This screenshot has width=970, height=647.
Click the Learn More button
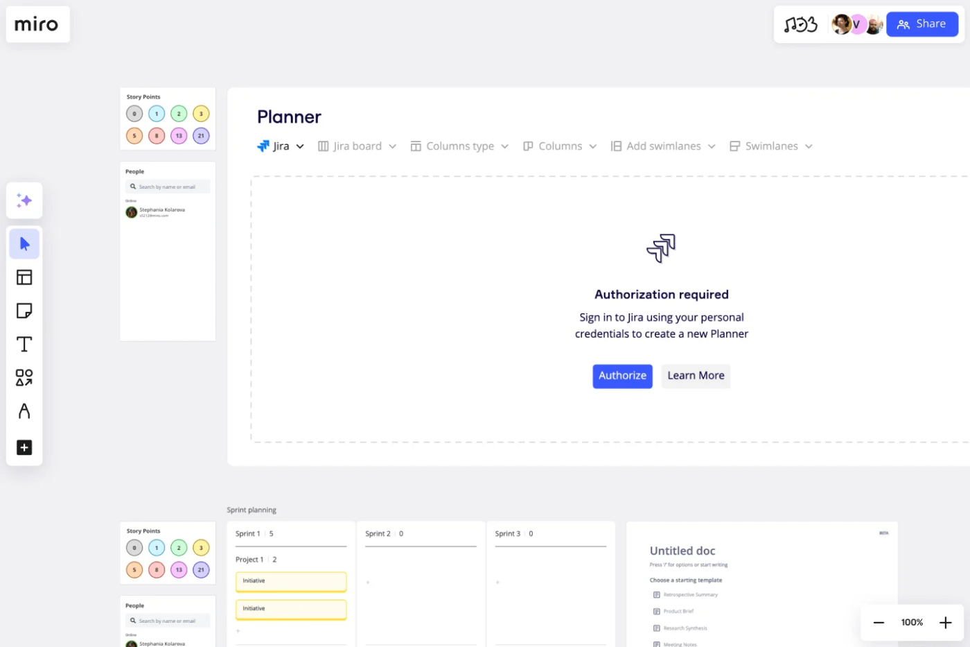(x=696, y=376)
